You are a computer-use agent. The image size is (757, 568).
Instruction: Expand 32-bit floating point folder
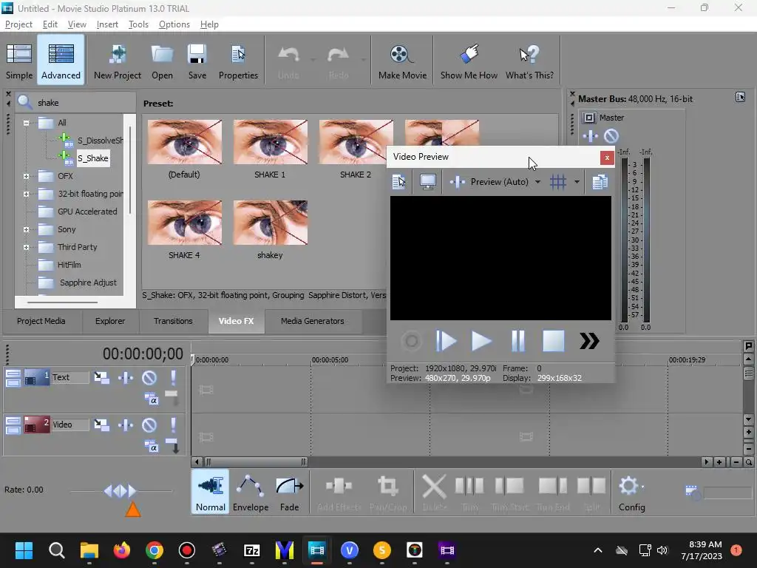26,195
